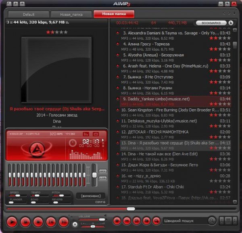Toggle check mark for track 7 Бьянка
The image size is (242, 233).
coord(118,77)
